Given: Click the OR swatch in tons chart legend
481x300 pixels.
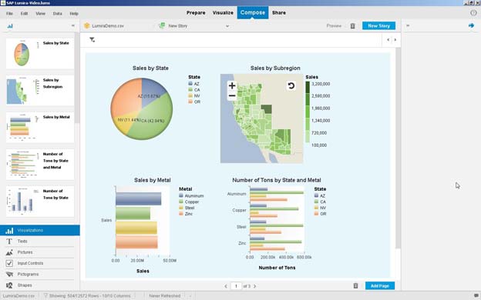Looking at the screenshot, I should 316,214.
